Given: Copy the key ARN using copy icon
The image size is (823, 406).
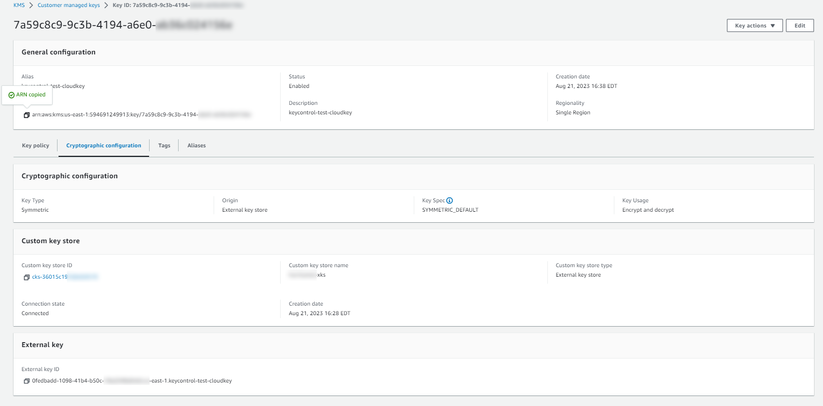Looking at the screenshot, I should click(27, 115).
